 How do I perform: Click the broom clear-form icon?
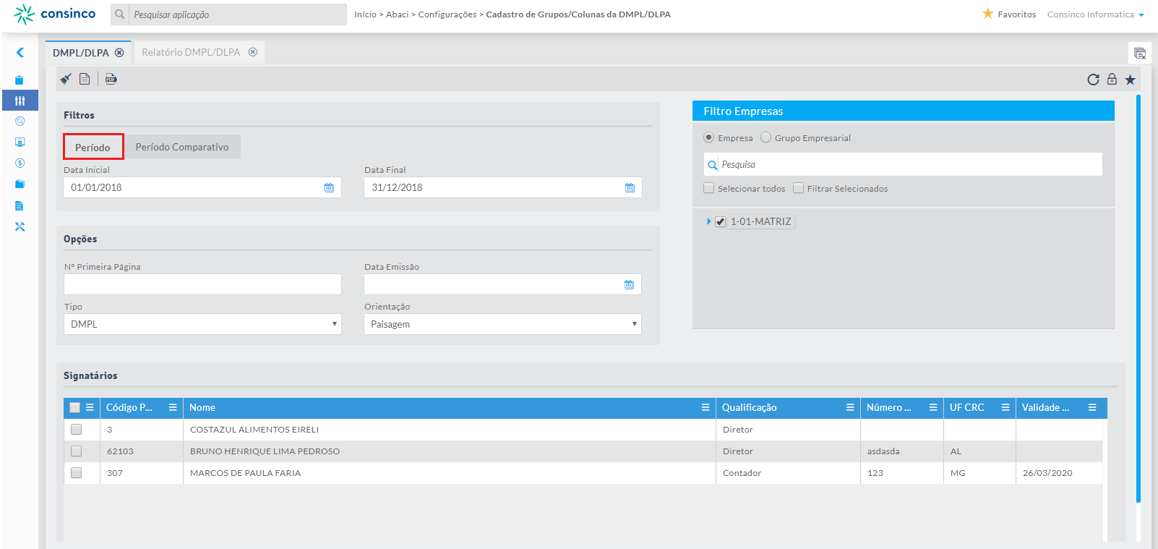[x=66, y=79]
